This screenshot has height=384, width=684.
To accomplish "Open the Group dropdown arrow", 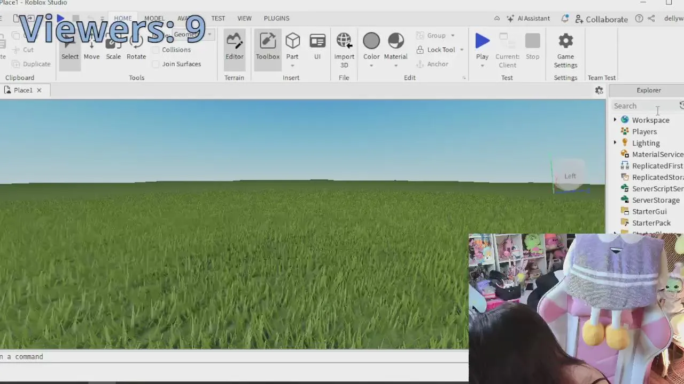I will [453, 36].
